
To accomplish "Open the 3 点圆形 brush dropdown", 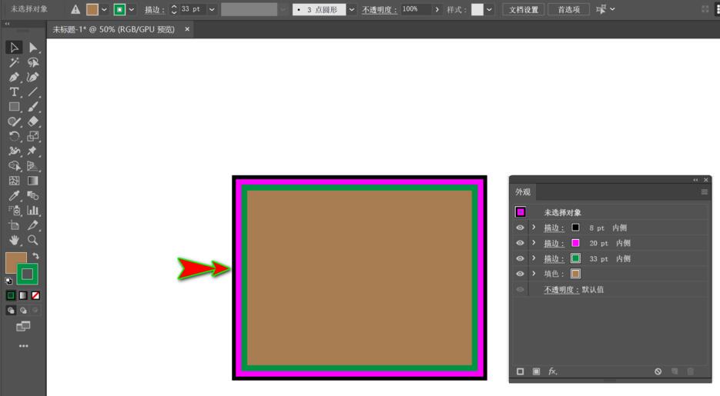I will 352,9.
